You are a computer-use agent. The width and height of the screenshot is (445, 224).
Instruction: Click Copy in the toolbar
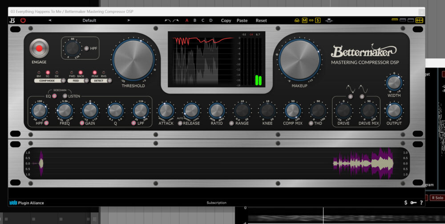[226, 20]
